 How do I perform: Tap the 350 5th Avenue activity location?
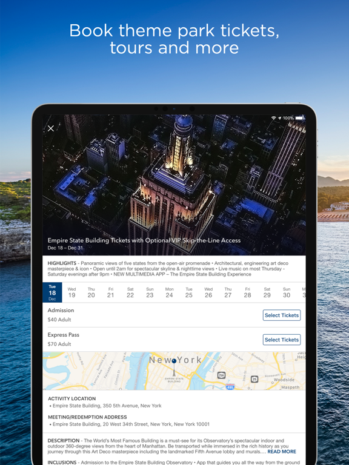(107, 406)
